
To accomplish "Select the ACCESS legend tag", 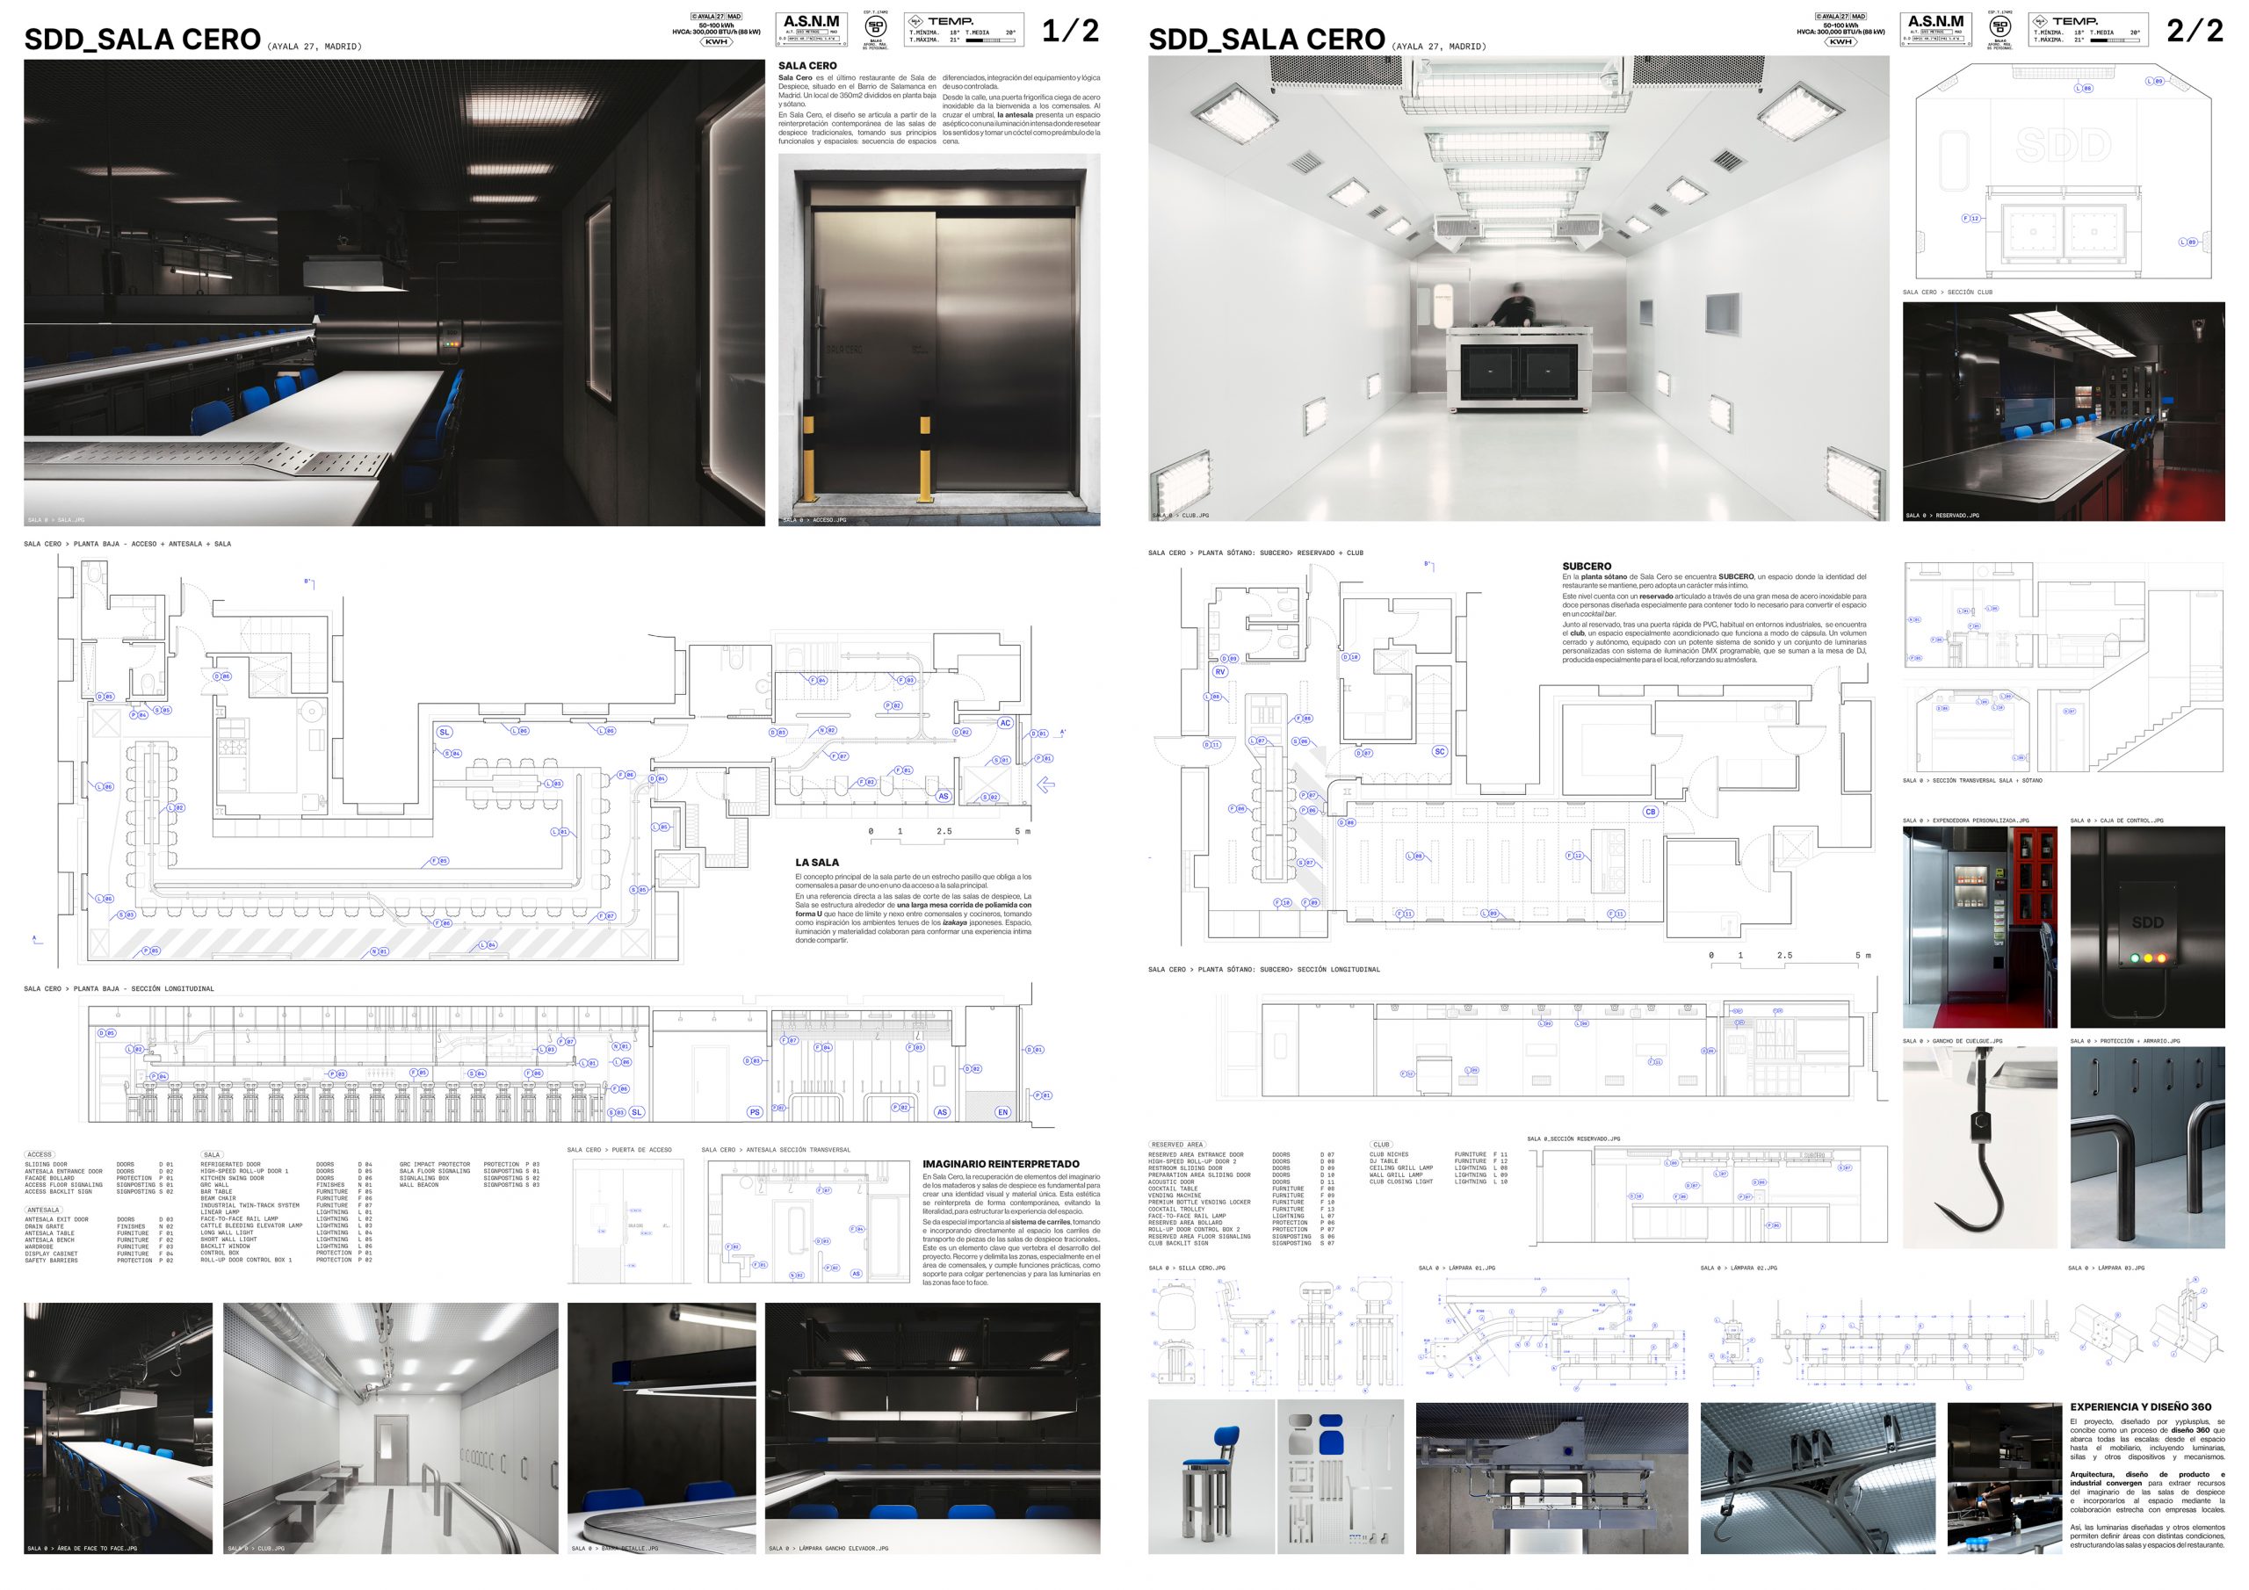I will click(40, 1154).
